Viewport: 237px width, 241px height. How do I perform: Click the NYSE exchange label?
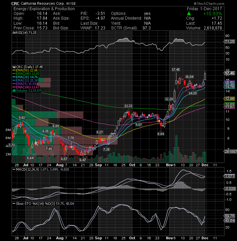click(71, 3)
